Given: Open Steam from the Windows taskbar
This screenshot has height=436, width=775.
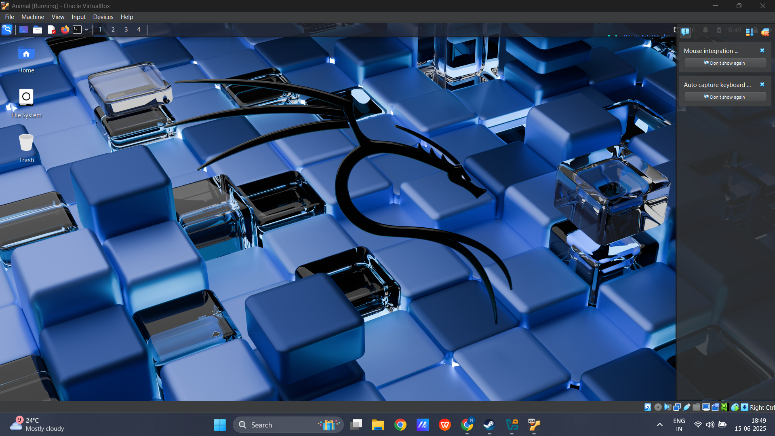Looking at the screenshot, I should click(489, 425).
